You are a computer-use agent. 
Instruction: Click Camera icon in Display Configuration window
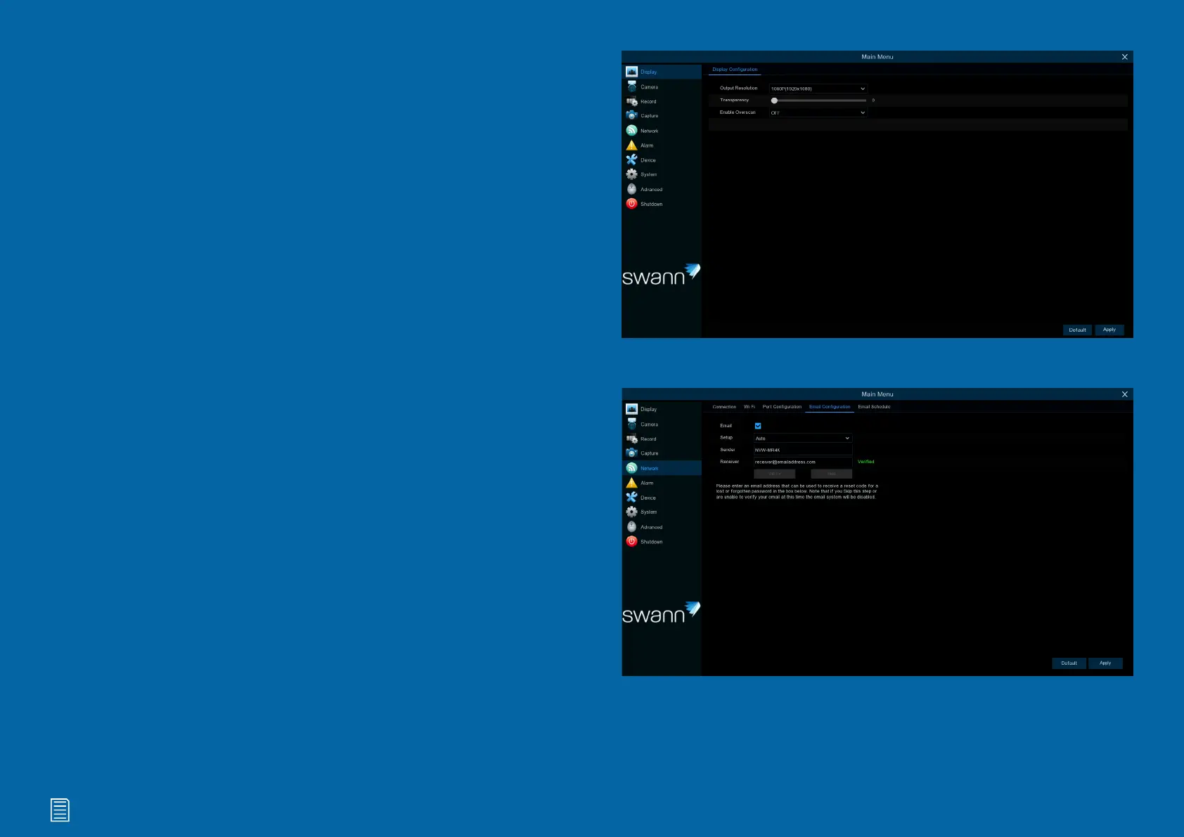(x=631, y=86)
